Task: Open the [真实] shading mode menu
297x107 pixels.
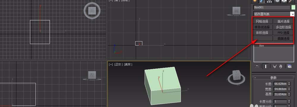Action: click(x=128, y=64)
